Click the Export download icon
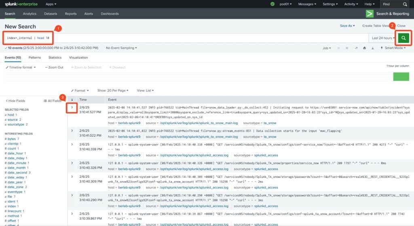Screen dimensions: 414x226 coord(373,48)
